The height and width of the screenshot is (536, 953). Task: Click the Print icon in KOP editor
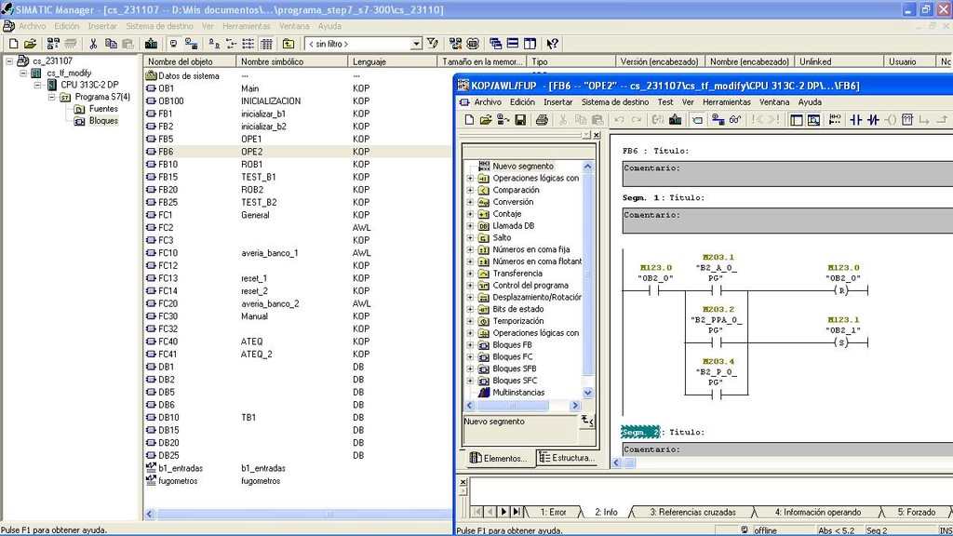click(542, 120)
